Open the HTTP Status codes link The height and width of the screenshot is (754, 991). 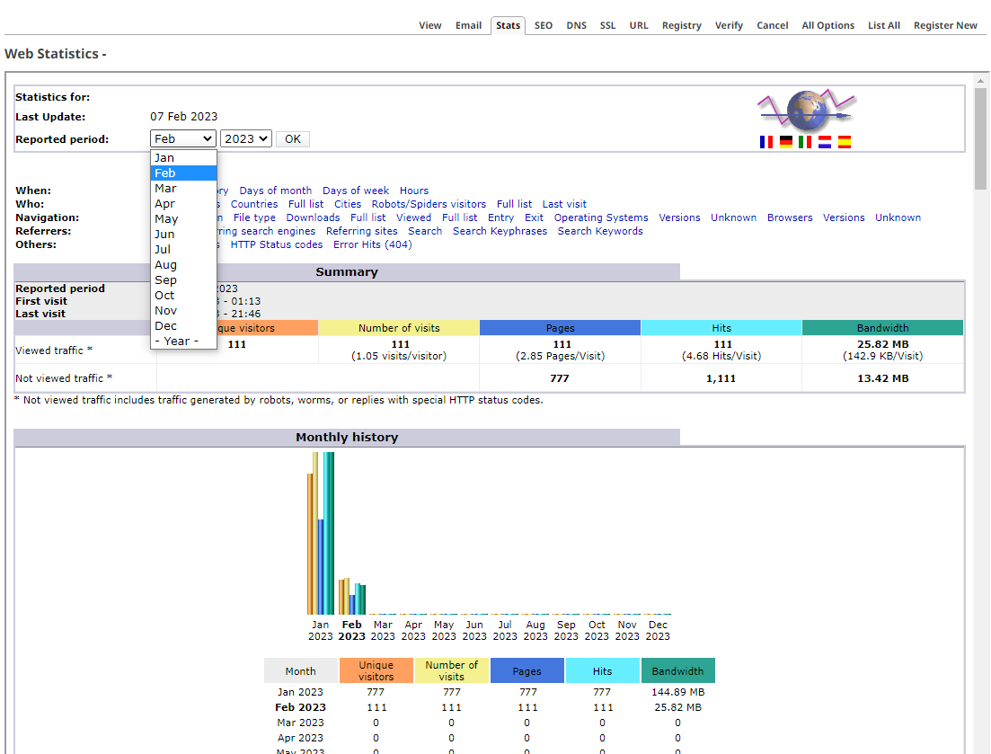277,244
